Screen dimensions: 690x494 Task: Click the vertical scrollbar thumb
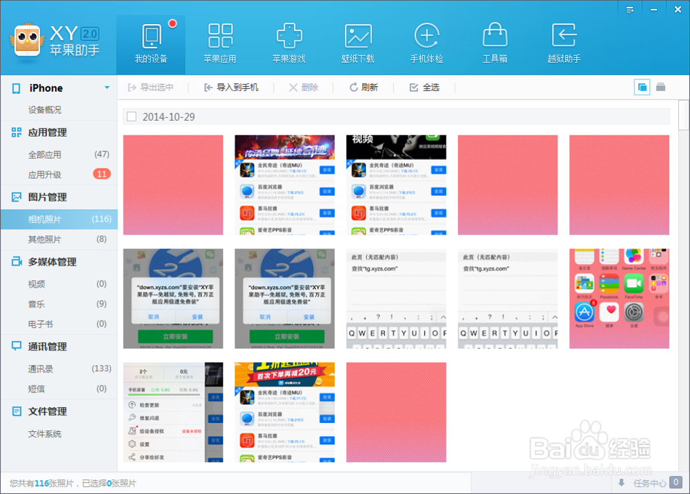[x=683, y=115]
